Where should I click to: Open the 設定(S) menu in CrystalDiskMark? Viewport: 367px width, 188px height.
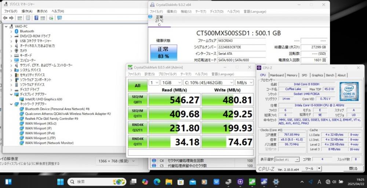pos(150,74)
